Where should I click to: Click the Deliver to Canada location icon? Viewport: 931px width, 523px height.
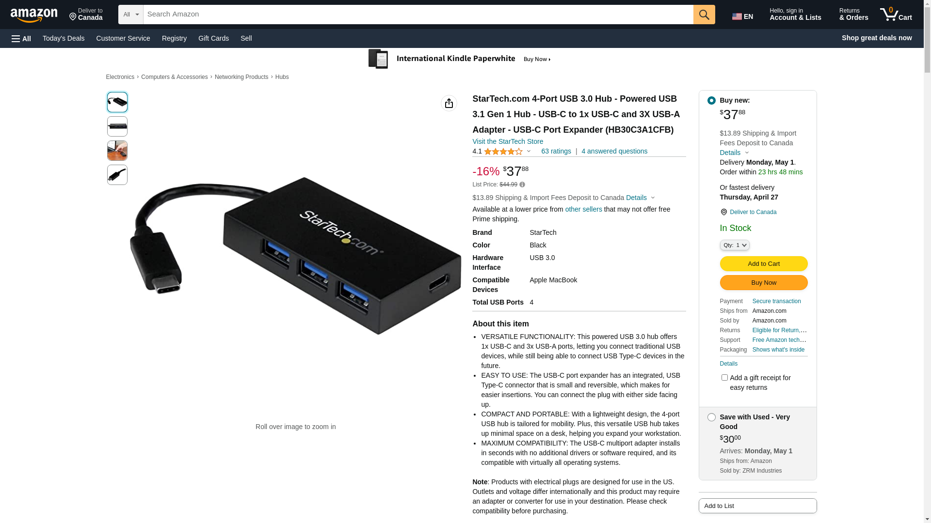(723, 212)
